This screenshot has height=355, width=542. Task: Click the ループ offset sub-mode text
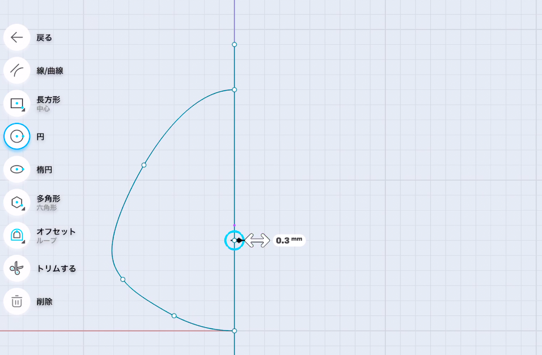click(x=46, y=241)
